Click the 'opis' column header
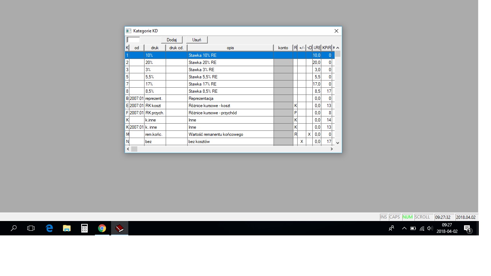This screenshot has height=276, width=491. 230,48
